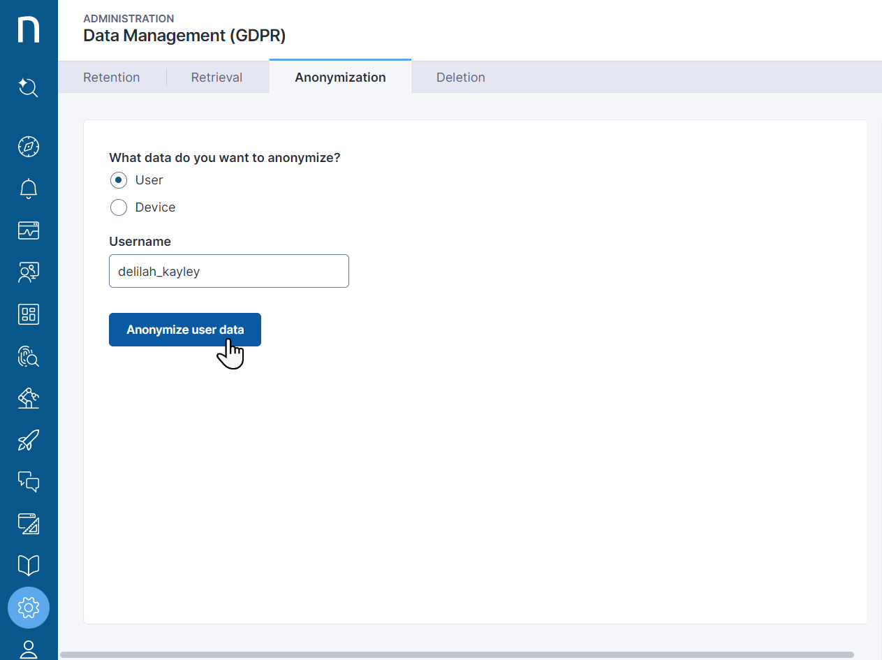Open the Deletion tab
The image size is (882, 660).
(460, 78)
